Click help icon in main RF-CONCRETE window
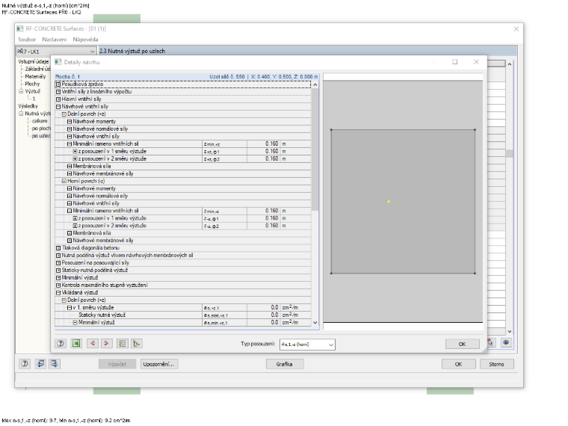 pyautogui.click(x=25, y=364)
